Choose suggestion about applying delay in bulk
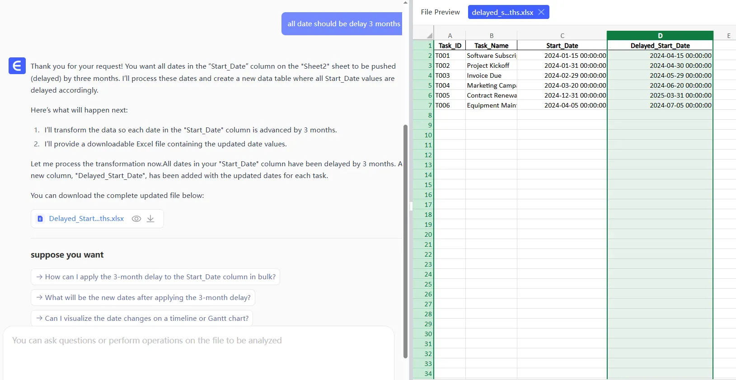This screenshot has width=736, height=380. [x=155, y=277]
